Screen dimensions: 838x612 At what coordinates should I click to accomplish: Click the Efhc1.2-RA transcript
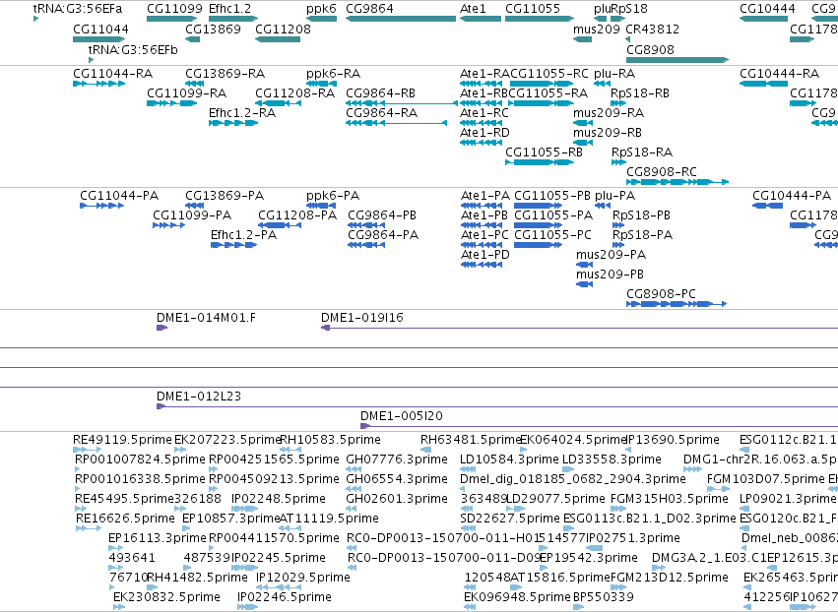[x=233, y=123]
